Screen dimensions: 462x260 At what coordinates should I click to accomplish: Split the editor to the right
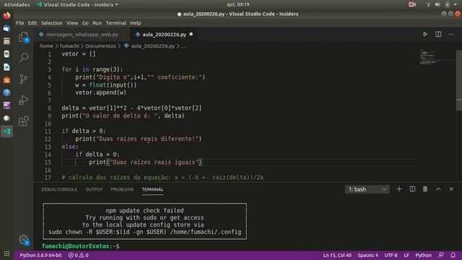coord(438,34)
